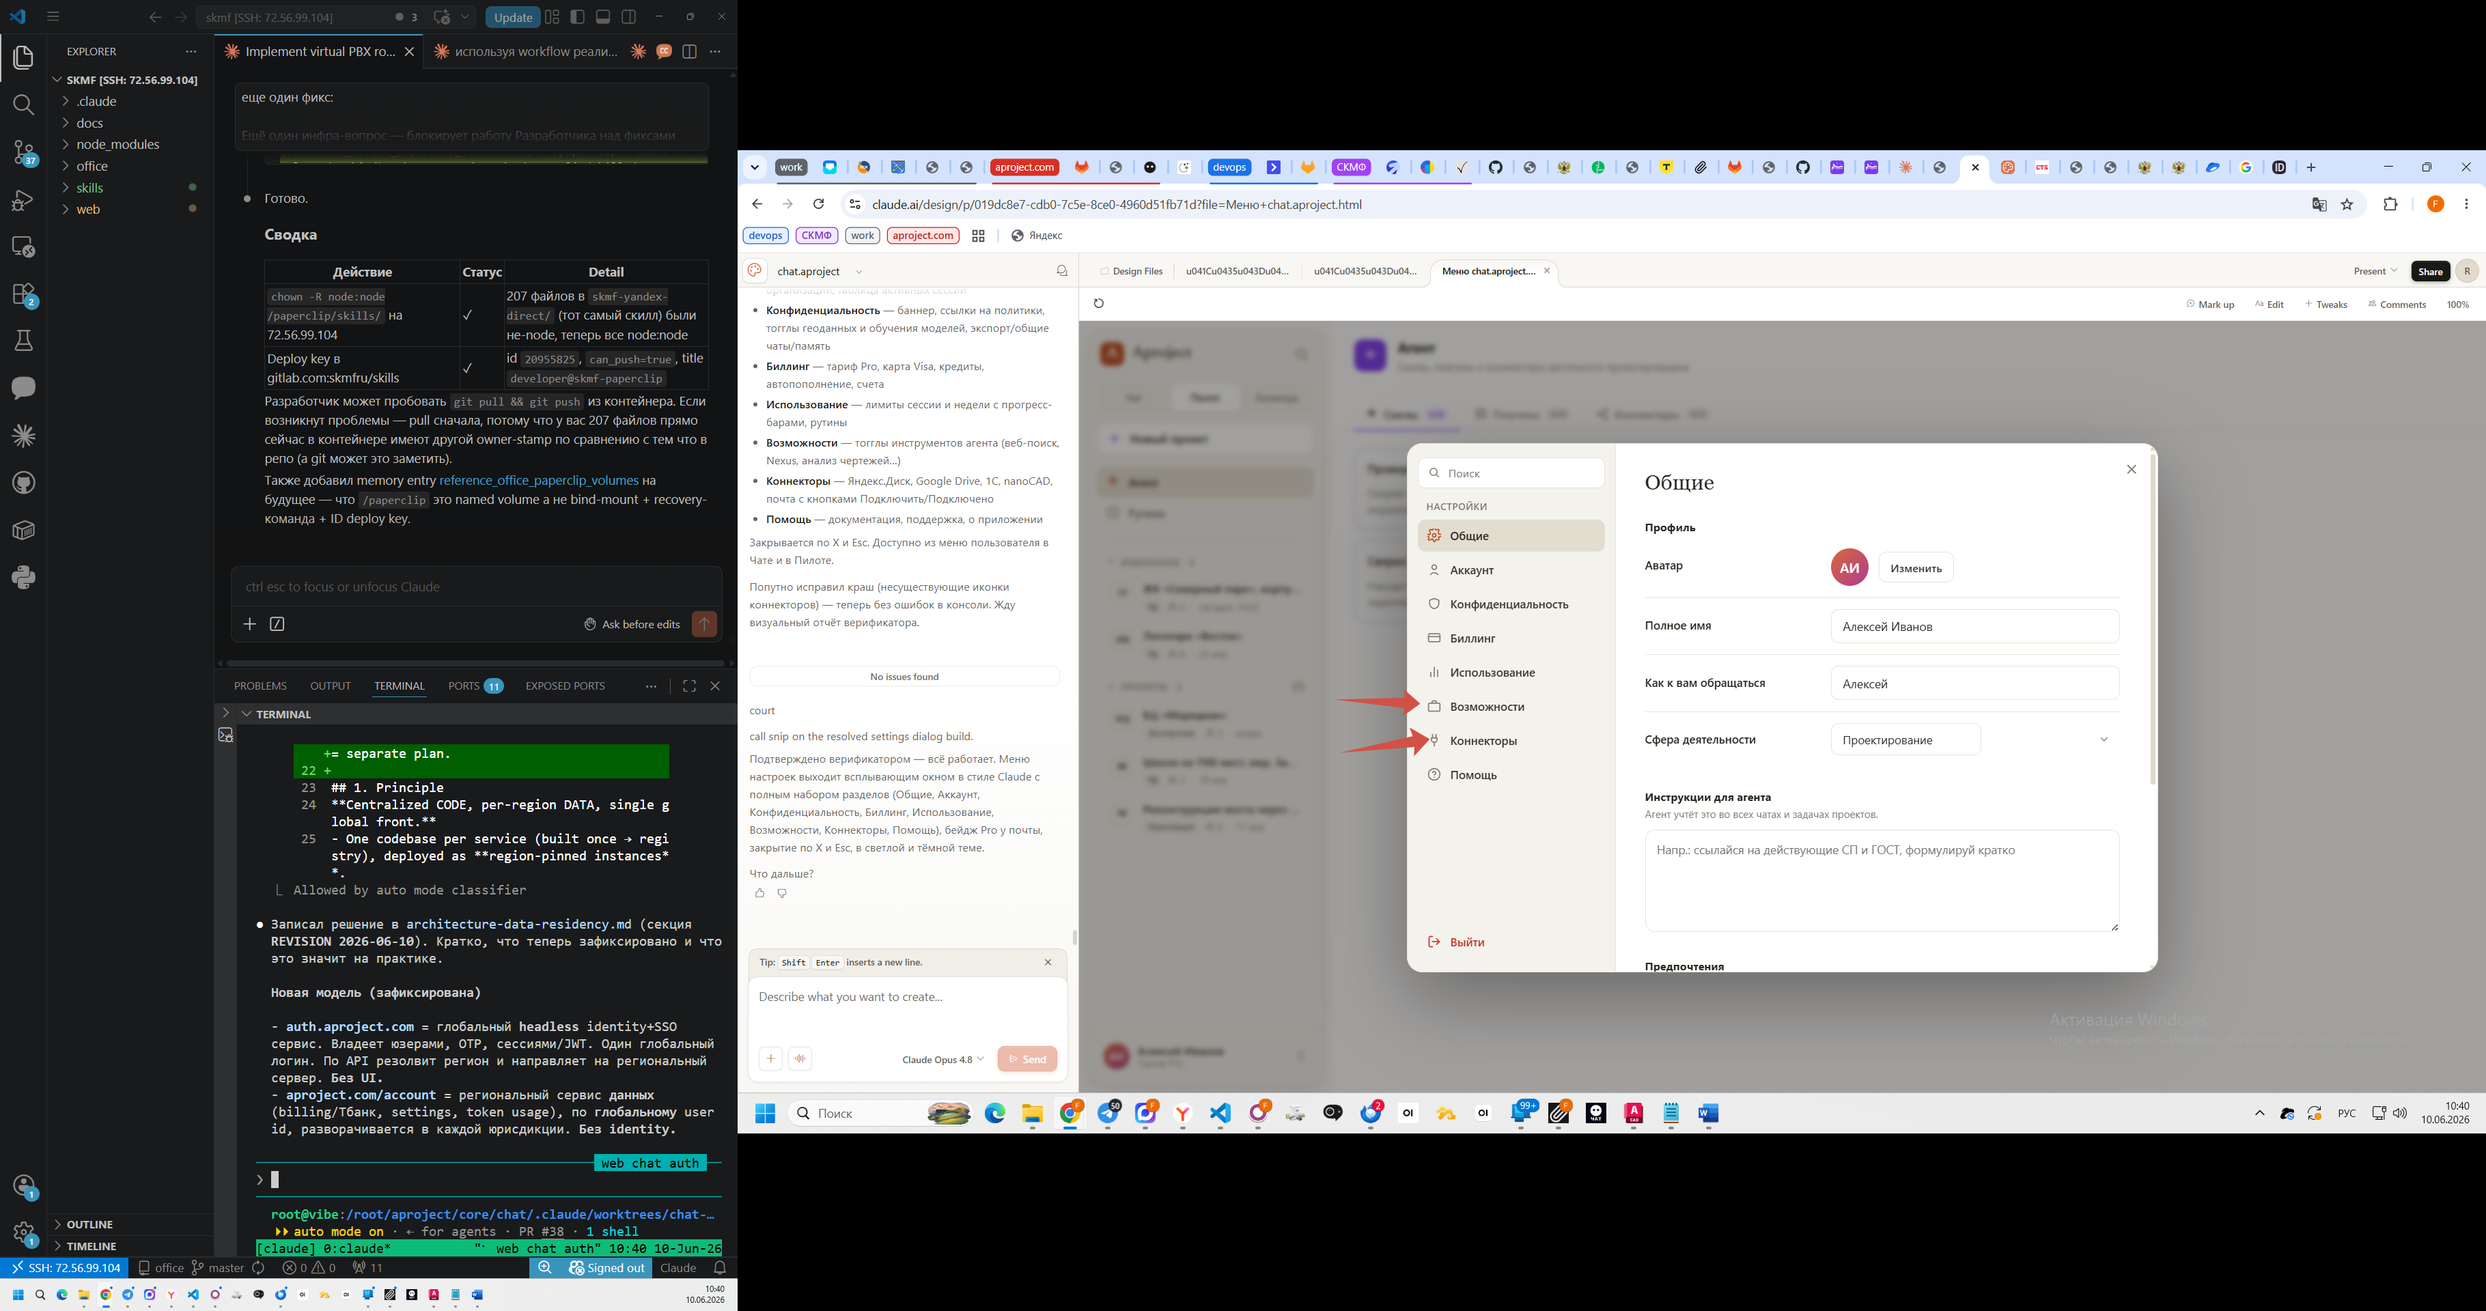Click the Google Translate icon in address bar
Screen dimensions: 2486x1311
pos(2319,205)
